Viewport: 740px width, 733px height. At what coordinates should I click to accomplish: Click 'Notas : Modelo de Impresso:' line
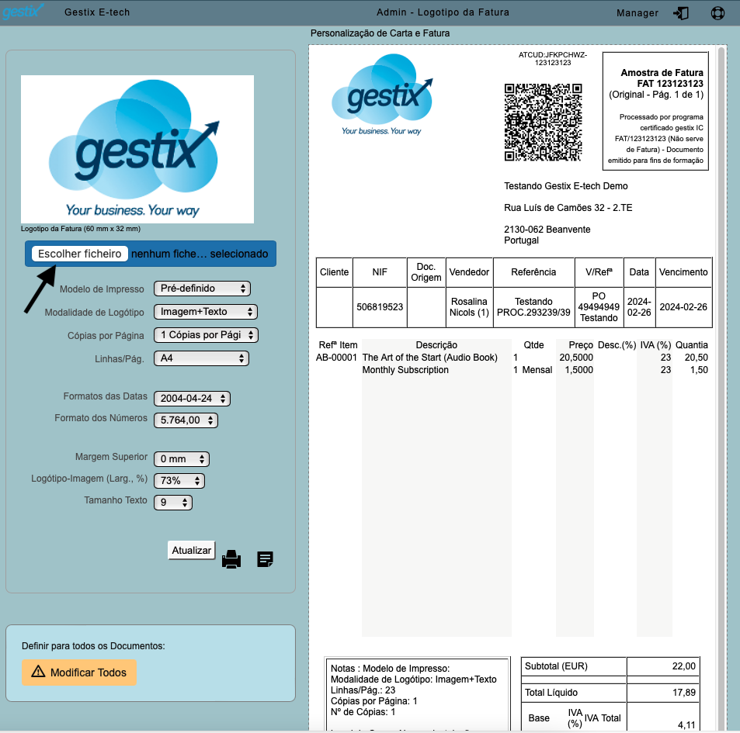click(x=391, y=669)
